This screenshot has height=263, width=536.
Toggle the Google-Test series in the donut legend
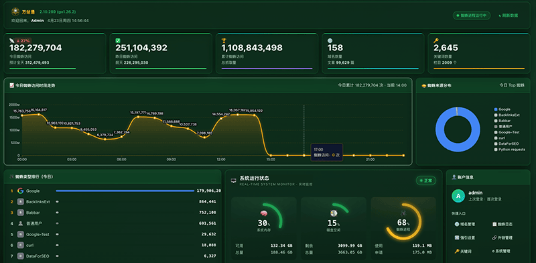click(x=507, y=132)
